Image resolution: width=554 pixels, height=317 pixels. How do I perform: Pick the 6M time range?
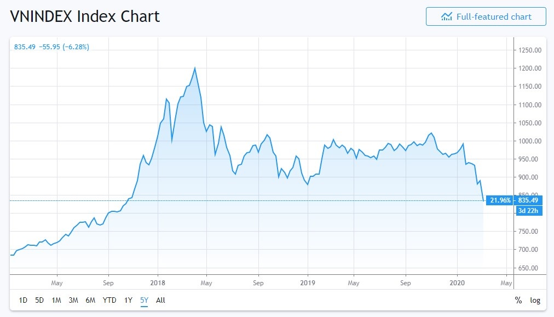90,300
